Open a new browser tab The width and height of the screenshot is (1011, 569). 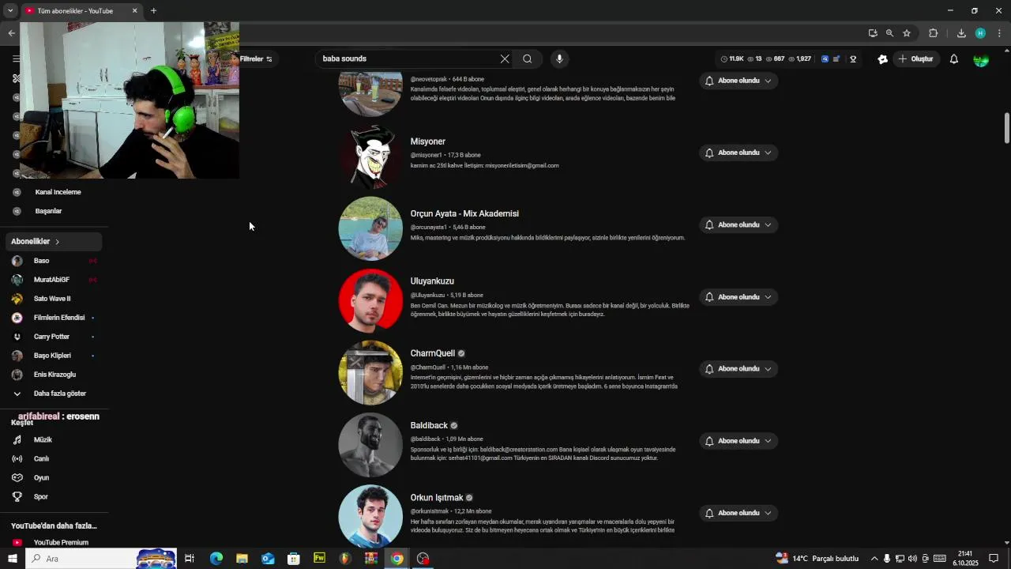153,10
